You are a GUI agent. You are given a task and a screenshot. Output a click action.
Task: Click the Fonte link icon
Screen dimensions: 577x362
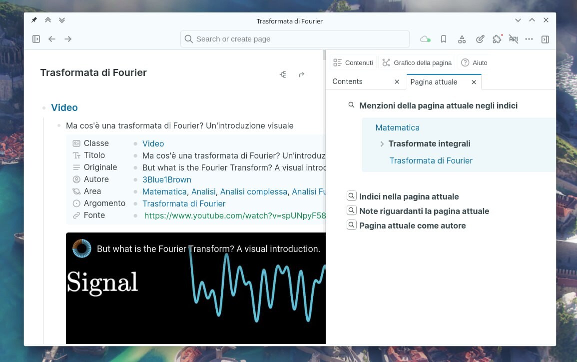(76, 215)
